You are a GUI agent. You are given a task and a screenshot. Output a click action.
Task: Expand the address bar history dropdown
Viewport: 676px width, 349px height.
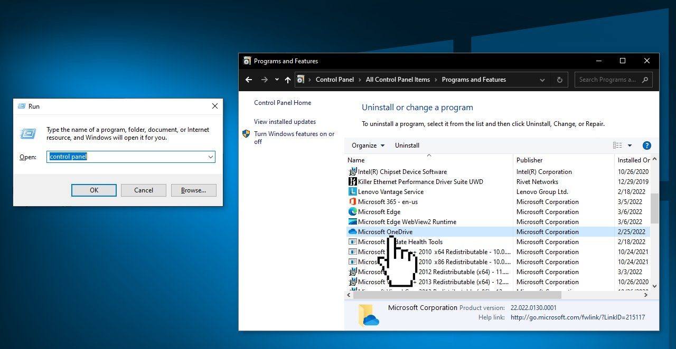click(542, 80)
